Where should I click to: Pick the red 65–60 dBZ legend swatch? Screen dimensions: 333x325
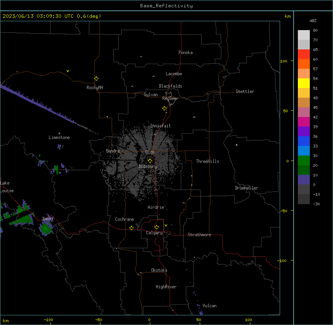[304, 54]
